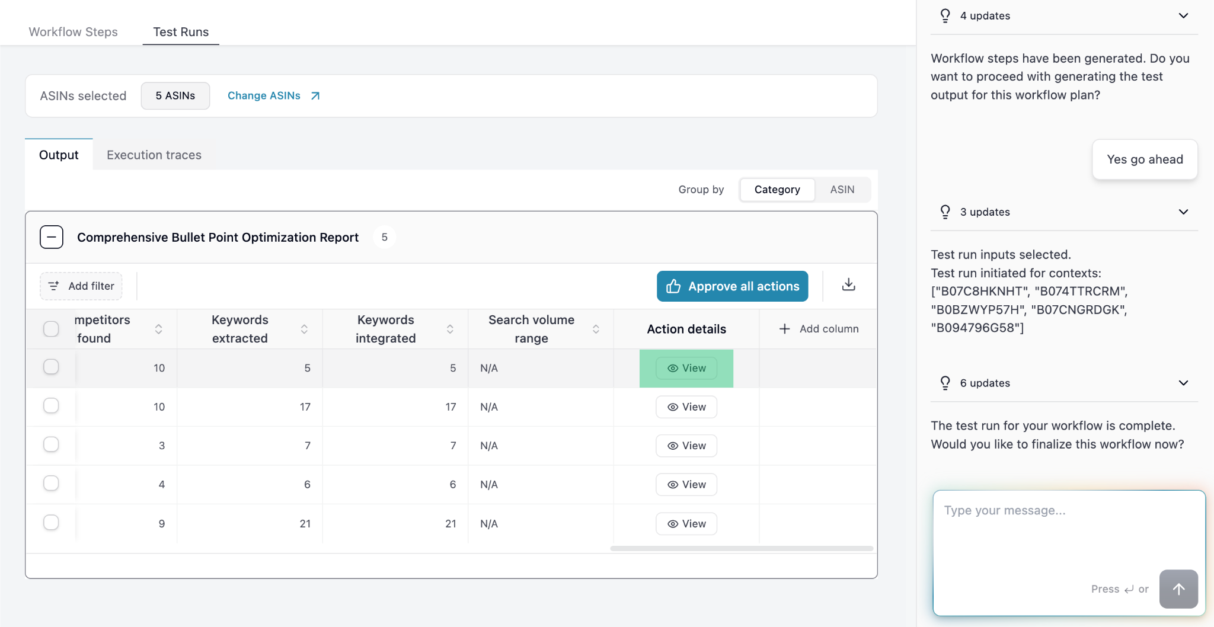The width and height of the screenshot is (1214, 627).
Task: Open the Workflow Steps tab
Action: click(72, 32)
